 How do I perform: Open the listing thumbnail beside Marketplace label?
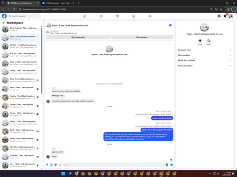(x=47, y=32)
